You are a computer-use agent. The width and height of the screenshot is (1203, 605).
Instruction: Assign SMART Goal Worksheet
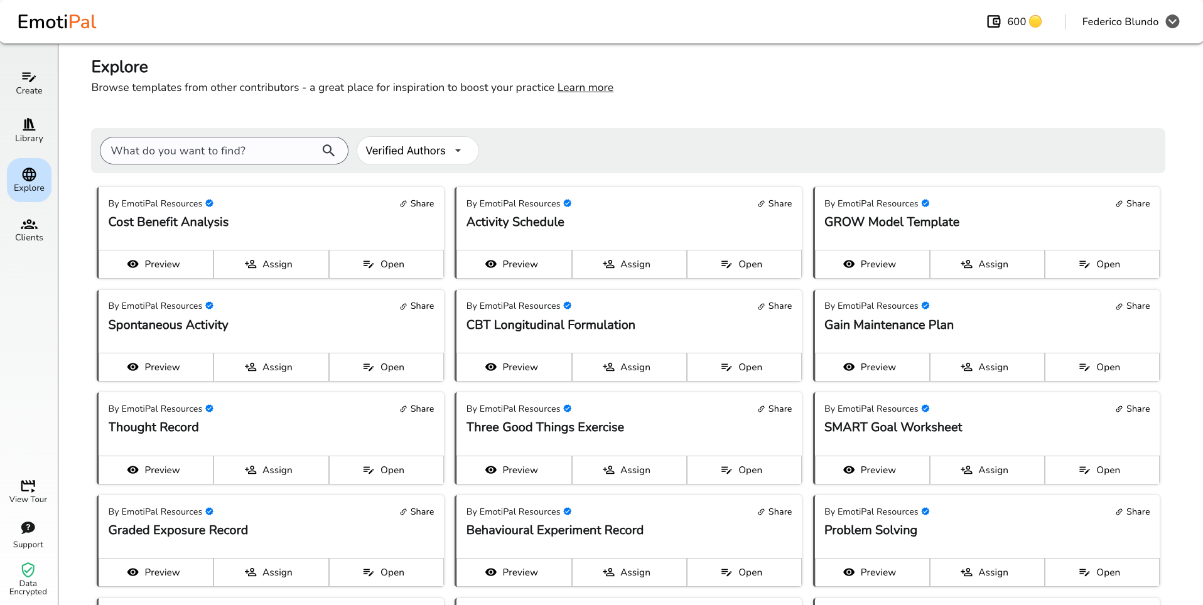987,470
